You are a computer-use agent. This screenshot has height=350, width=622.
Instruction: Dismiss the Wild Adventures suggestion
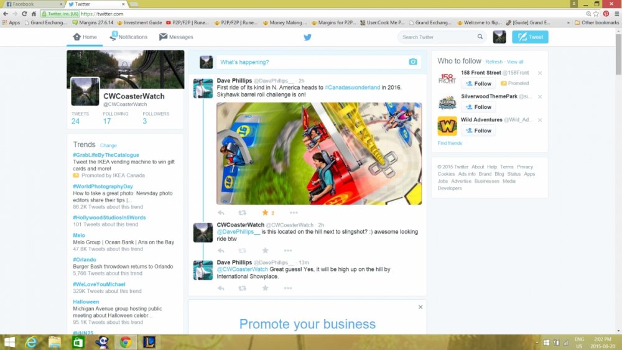tap(540, 120)
